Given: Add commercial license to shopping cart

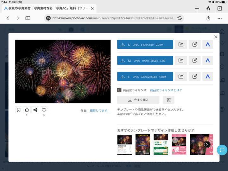Looking at the screenshot, I should click(168, 100).
